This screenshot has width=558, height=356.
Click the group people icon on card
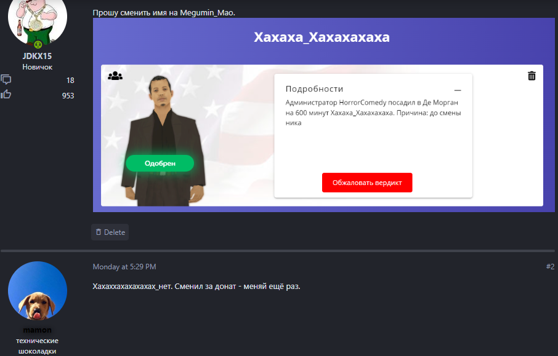(x=115, y=76)
